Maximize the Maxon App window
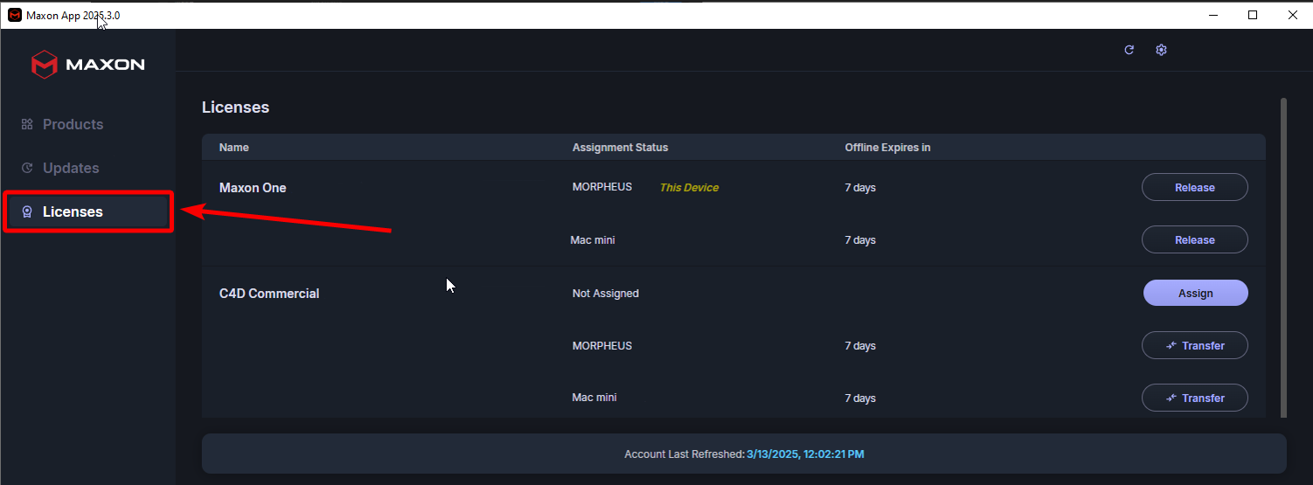Screen dimensions: 1313x485 [x=1253, y=15]
